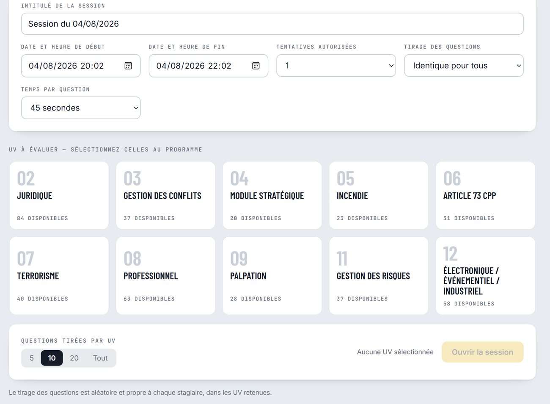Edit the session title field
Screen dimensions: 550x404
pos(272,24)
